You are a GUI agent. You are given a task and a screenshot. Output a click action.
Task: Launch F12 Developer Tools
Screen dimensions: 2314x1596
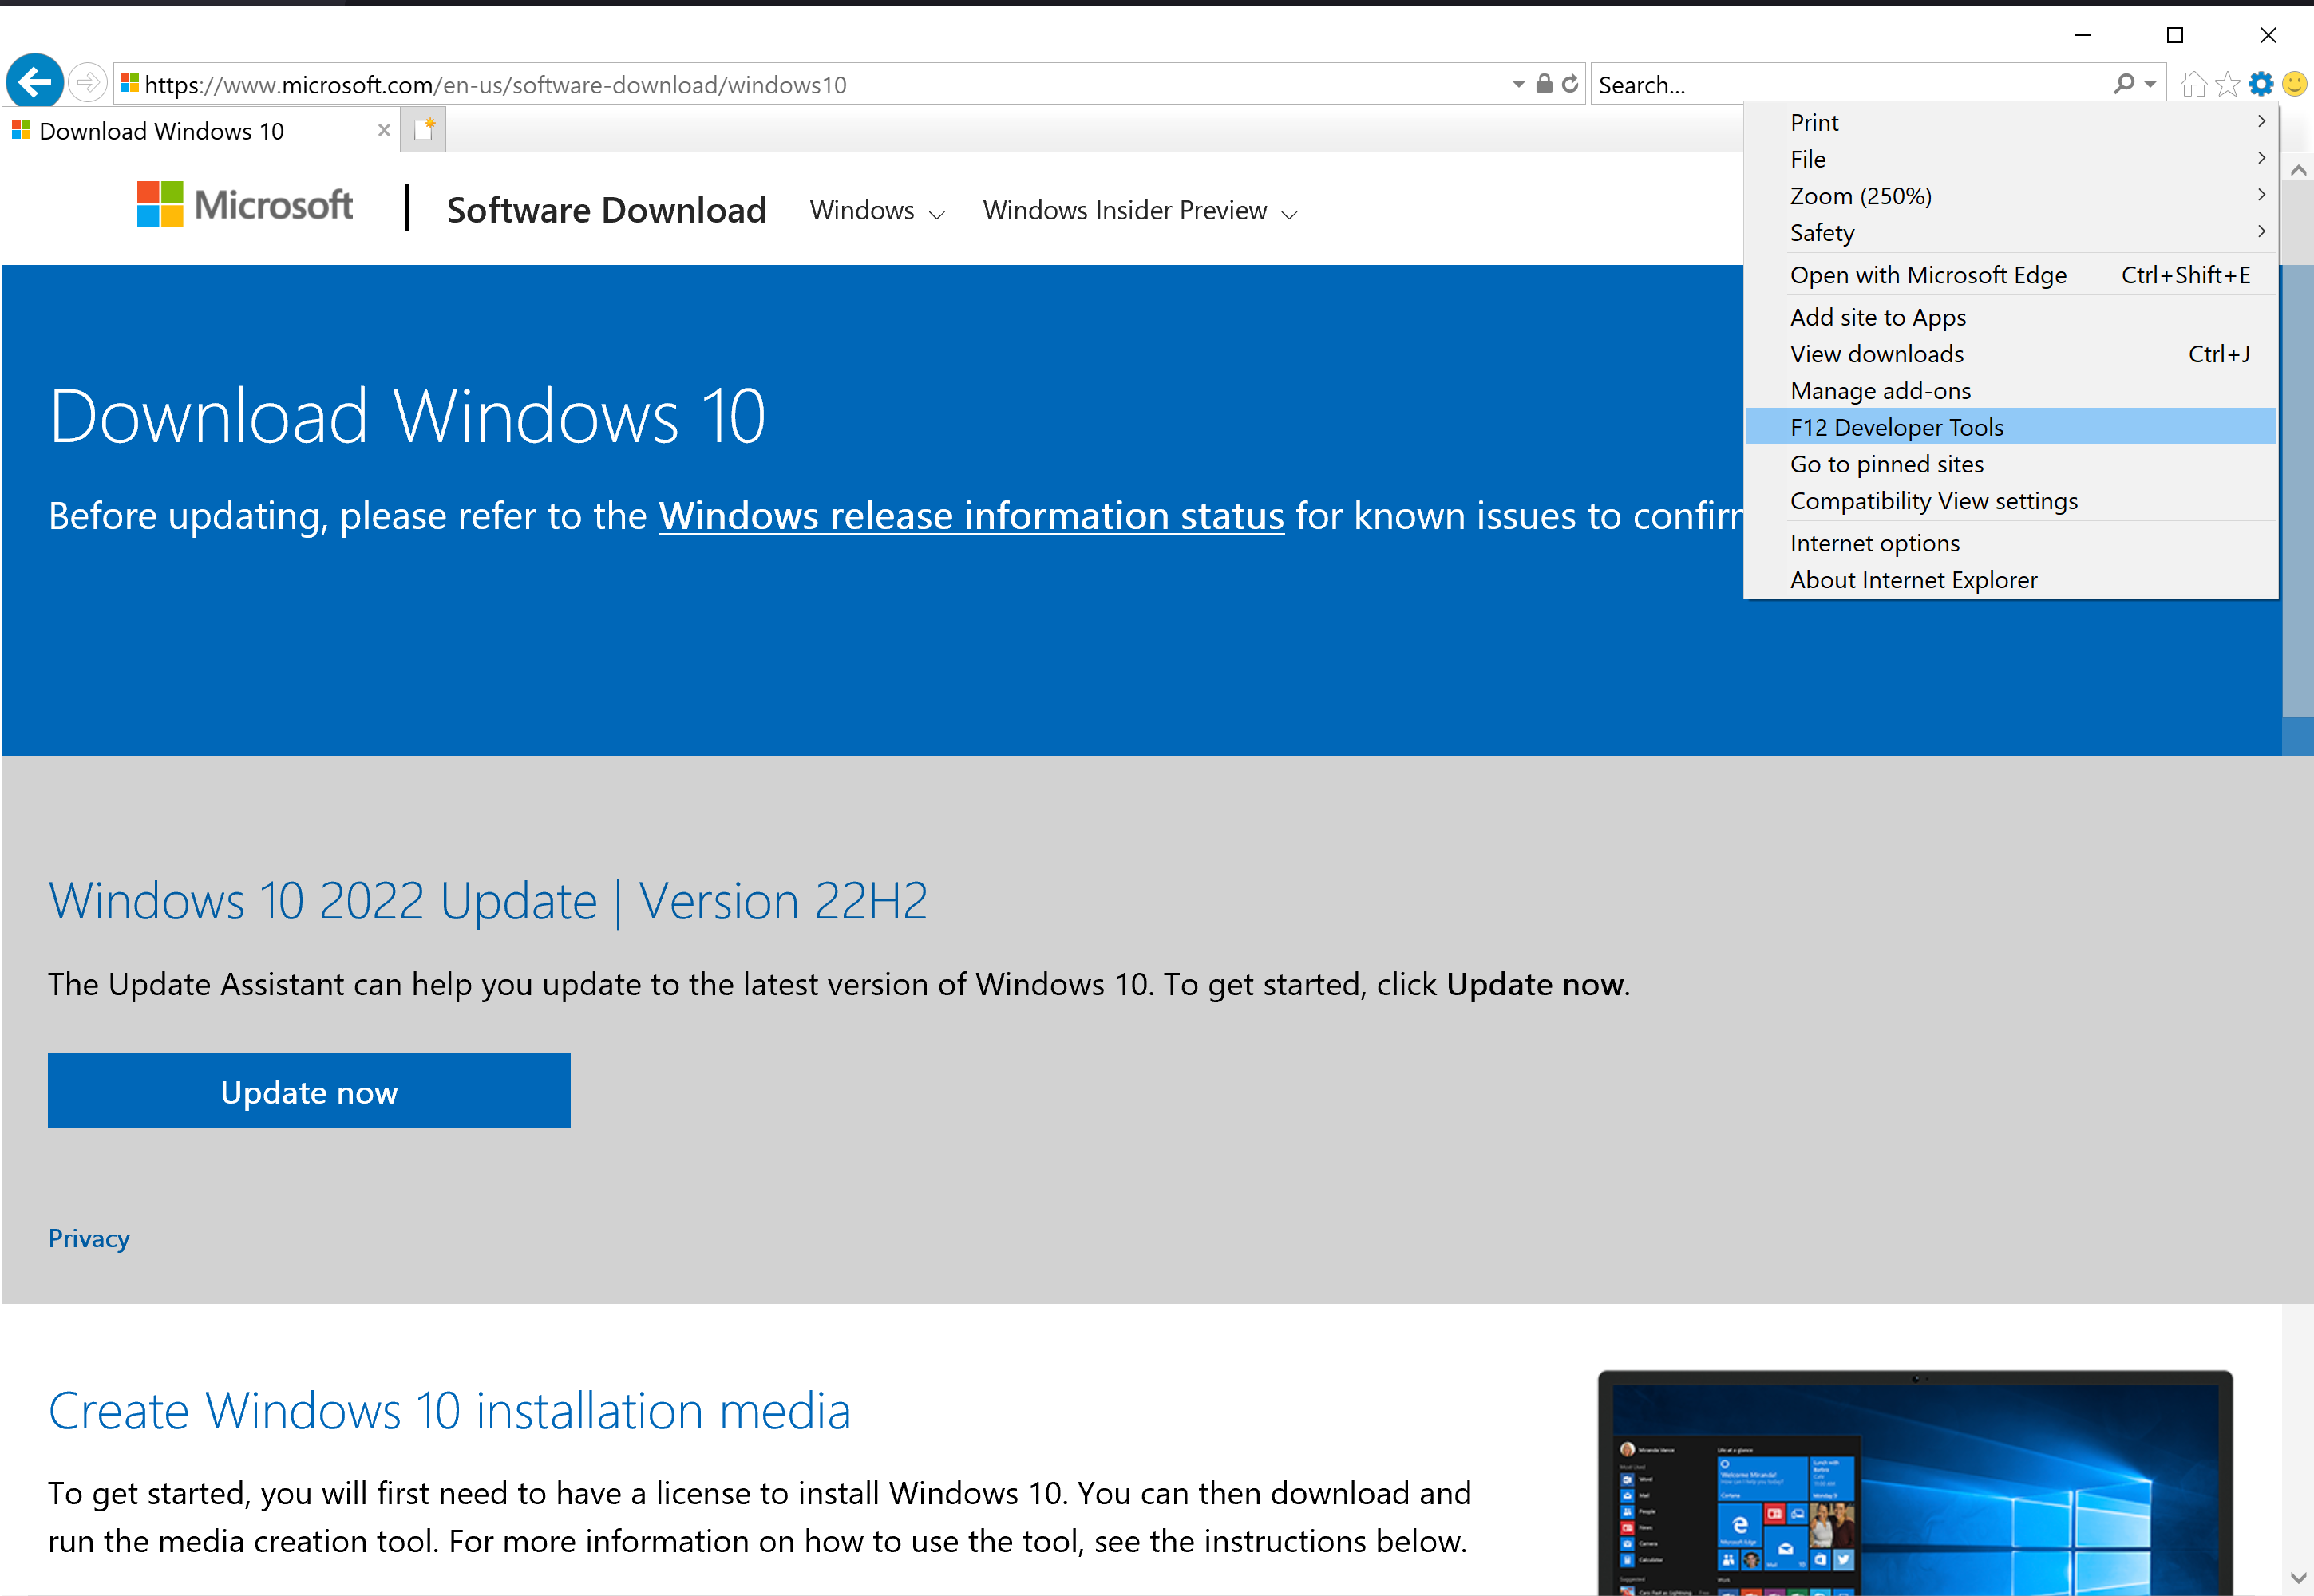click(2010, 427)
